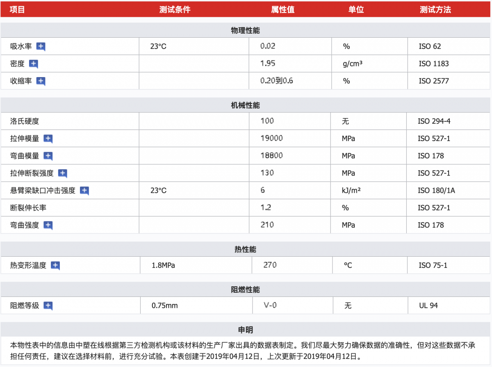Click the 属性值 column header
The height and width of the screenshot is (367, 492).
click(282, 9)
